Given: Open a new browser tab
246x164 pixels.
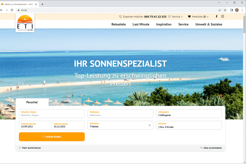Looking at the screenshot, I should pyautogui.click(x=42, y=4).
